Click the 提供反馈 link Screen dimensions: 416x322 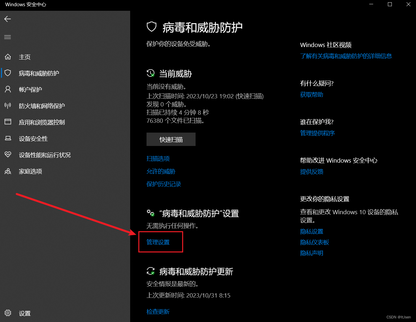pyautogui.click(x=312, y=171)
